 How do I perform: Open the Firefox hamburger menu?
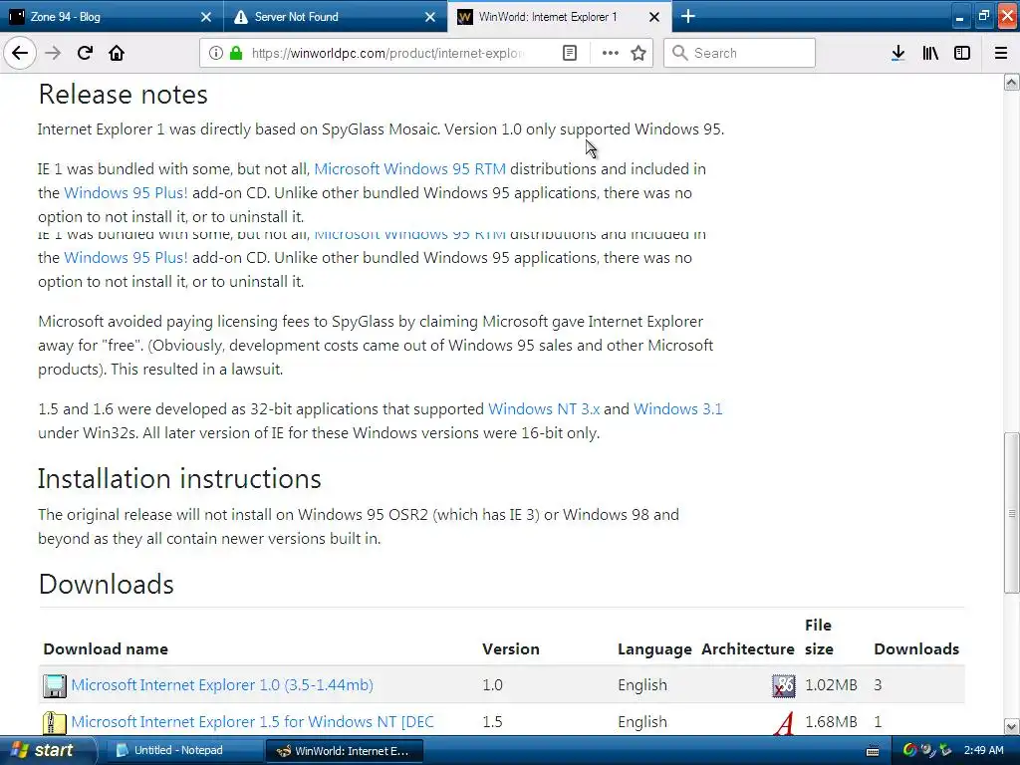click(1000, 53)
